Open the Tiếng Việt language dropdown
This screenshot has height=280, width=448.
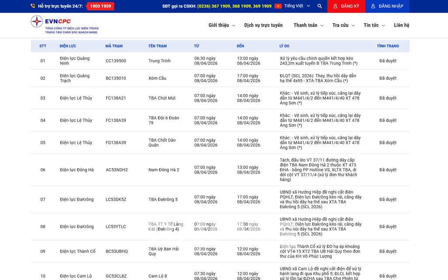point(297,6)
